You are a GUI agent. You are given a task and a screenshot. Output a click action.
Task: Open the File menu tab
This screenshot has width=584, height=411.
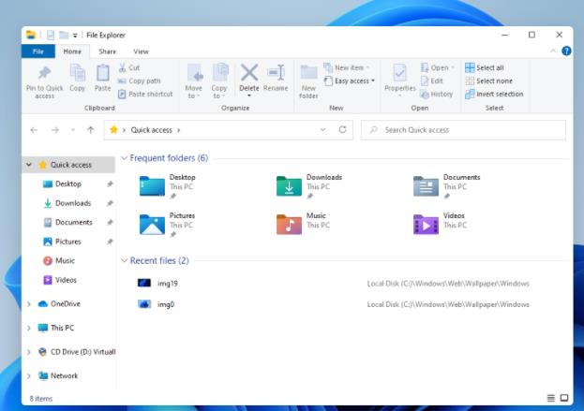[x=37, y=51]
